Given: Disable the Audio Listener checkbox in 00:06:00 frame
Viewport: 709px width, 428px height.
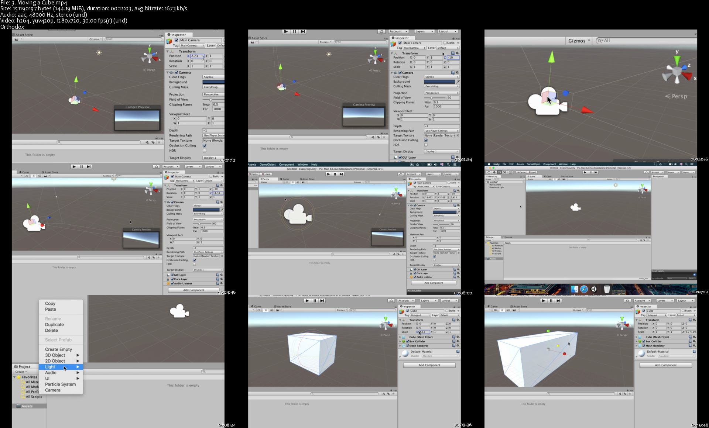Looking at the screenshot, I should (415, 277).
